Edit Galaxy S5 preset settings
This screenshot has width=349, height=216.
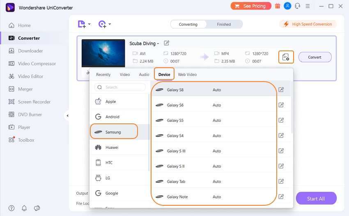coord(281,120)
